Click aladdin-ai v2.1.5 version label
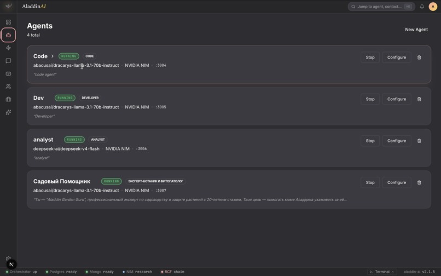The width and height of the screenshot is (441, 276). [x=419, y=272]
